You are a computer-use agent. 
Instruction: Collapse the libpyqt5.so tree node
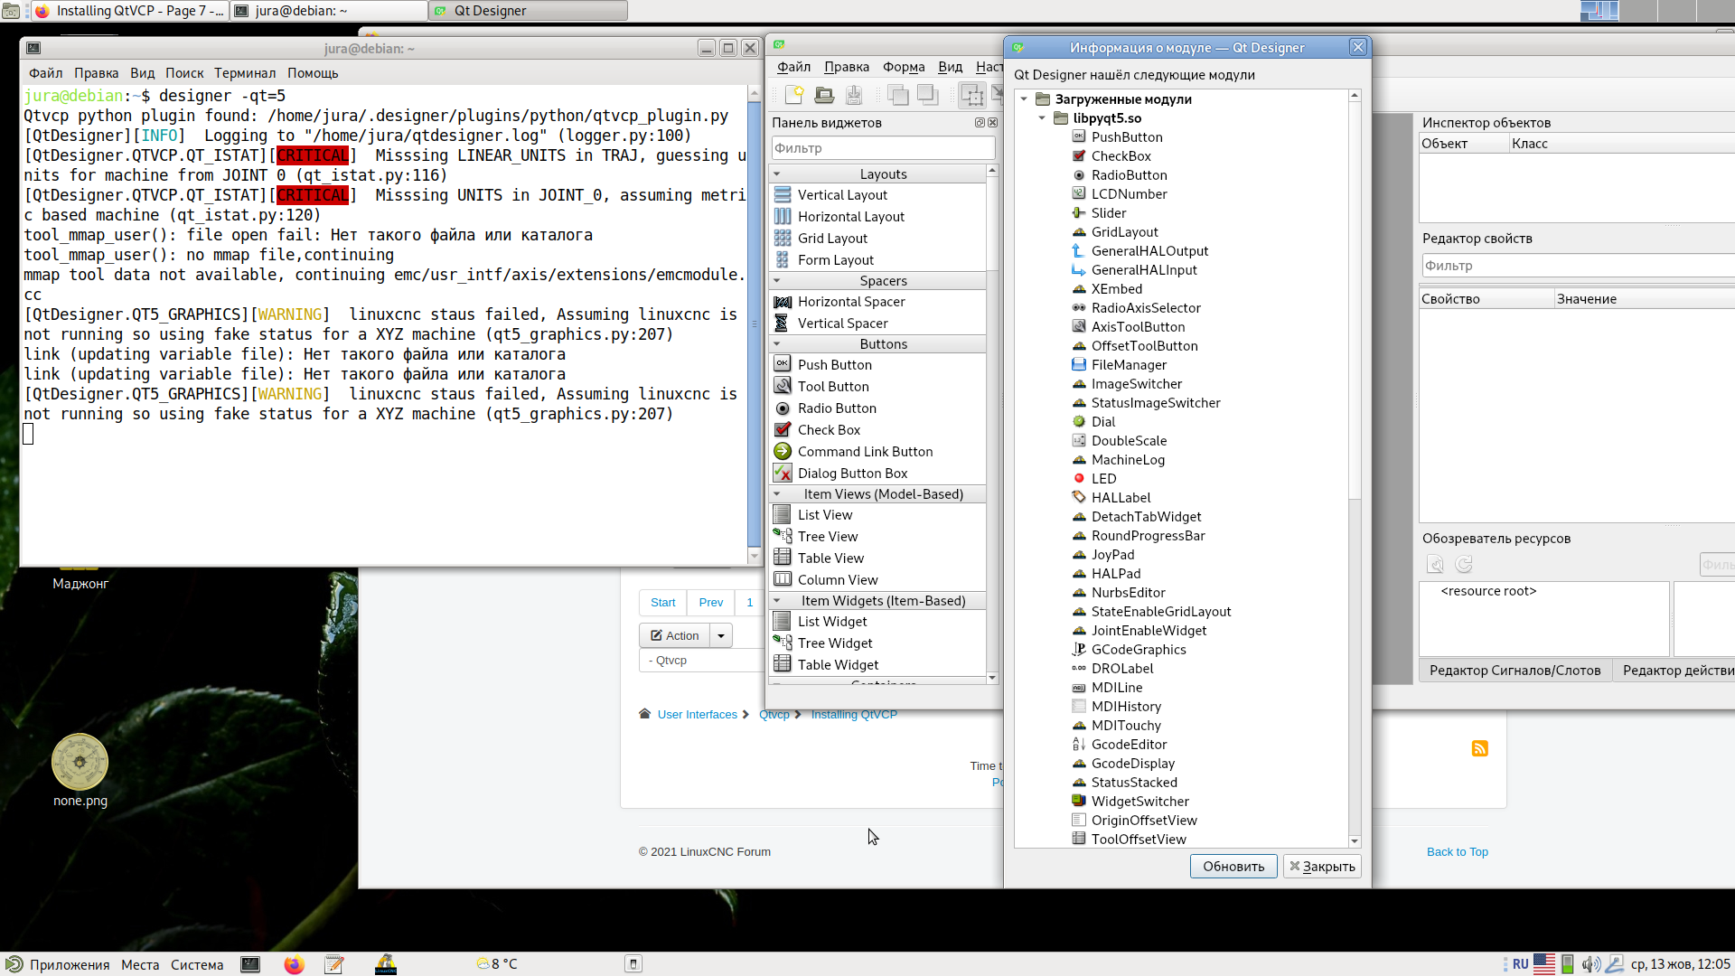pyautogui.click(x=1042, y=118)
